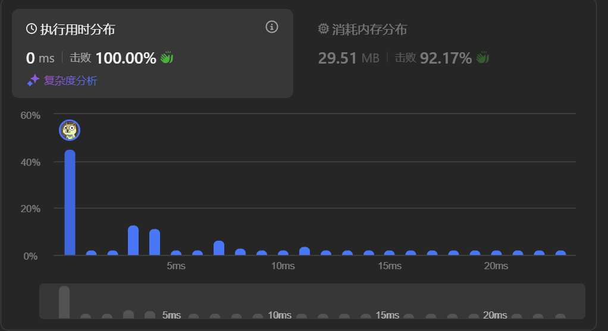Select the 4ms bar in the main chart
Viewport: 608px width, 331px height.
(x=155, y=242)
